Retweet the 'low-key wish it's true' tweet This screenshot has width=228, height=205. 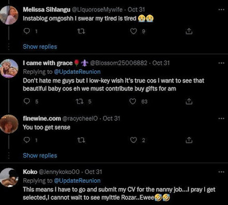coord(80,101)
